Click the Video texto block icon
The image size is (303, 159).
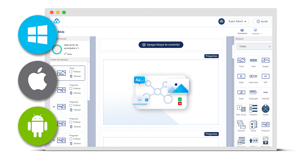(x=253, y=76)
